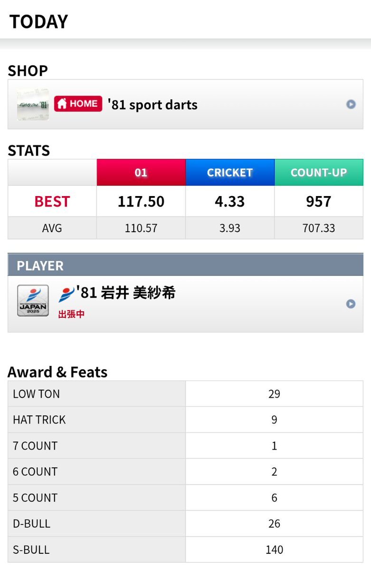The width and height of the screenshot is (371, 571).
Task: Expand player details with the arrow icon
Action: coord(351,304)
